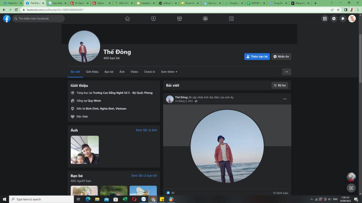Expand the Xem thêm dropdown
The image size is (362, 203).
(x=169, y=72)
